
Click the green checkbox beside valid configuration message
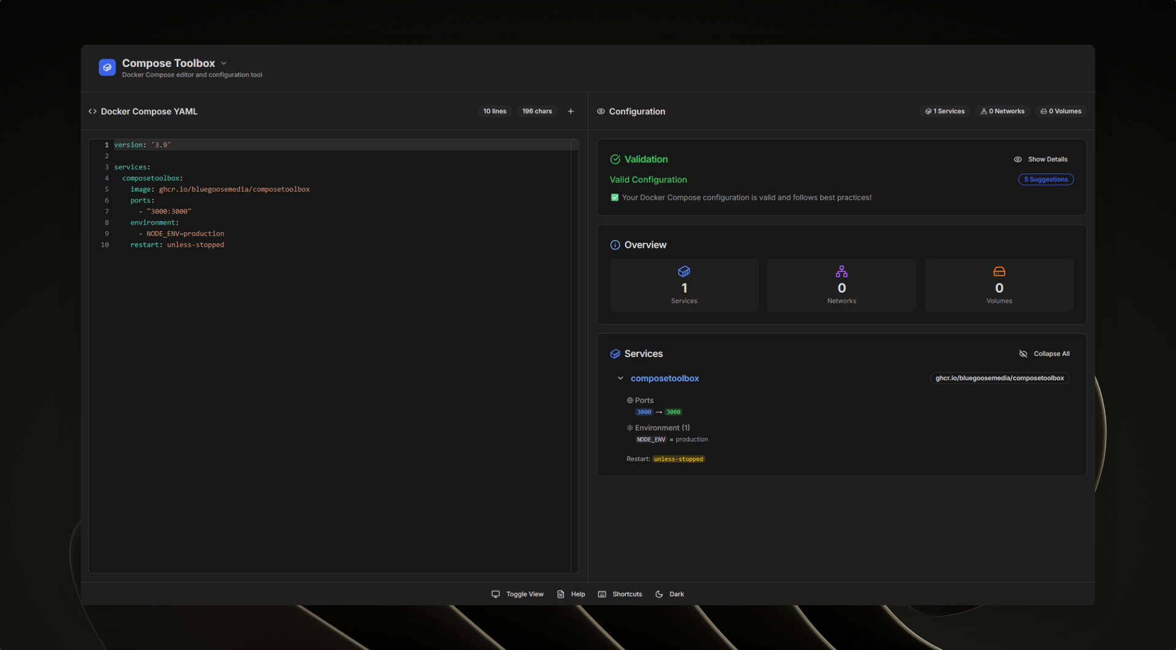pyautogui.click(x=614, y=198)
